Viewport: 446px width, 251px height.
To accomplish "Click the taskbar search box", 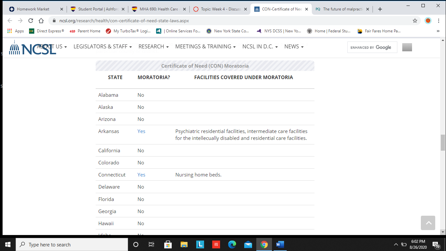I will click(x=72, y=244).
